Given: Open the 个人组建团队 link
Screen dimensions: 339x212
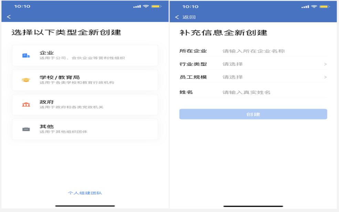Looking at the screenshot, I should 85,193.
